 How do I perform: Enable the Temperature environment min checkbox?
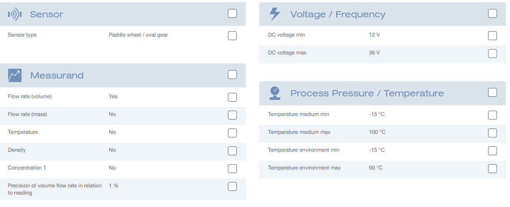[x=493, y=151]
